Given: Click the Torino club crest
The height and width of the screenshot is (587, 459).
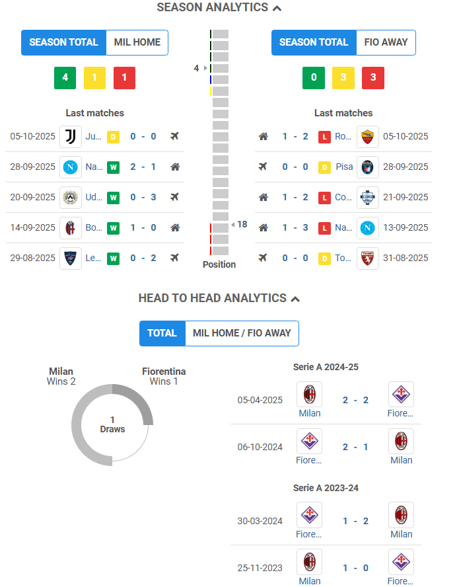Looking at the screenshot, I should point(368,258).
